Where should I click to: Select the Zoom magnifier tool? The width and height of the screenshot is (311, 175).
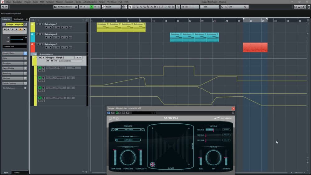(x=148, y=7)
